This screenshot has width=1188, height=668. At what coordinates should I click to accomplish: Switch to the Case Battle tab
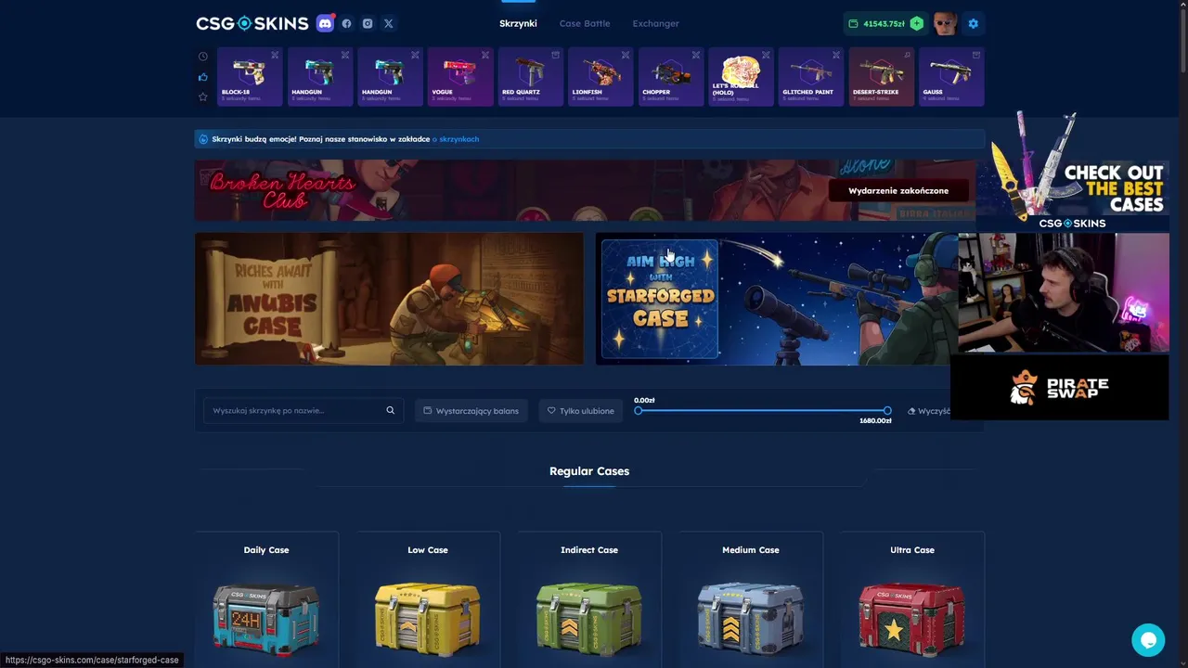(585, 23)
